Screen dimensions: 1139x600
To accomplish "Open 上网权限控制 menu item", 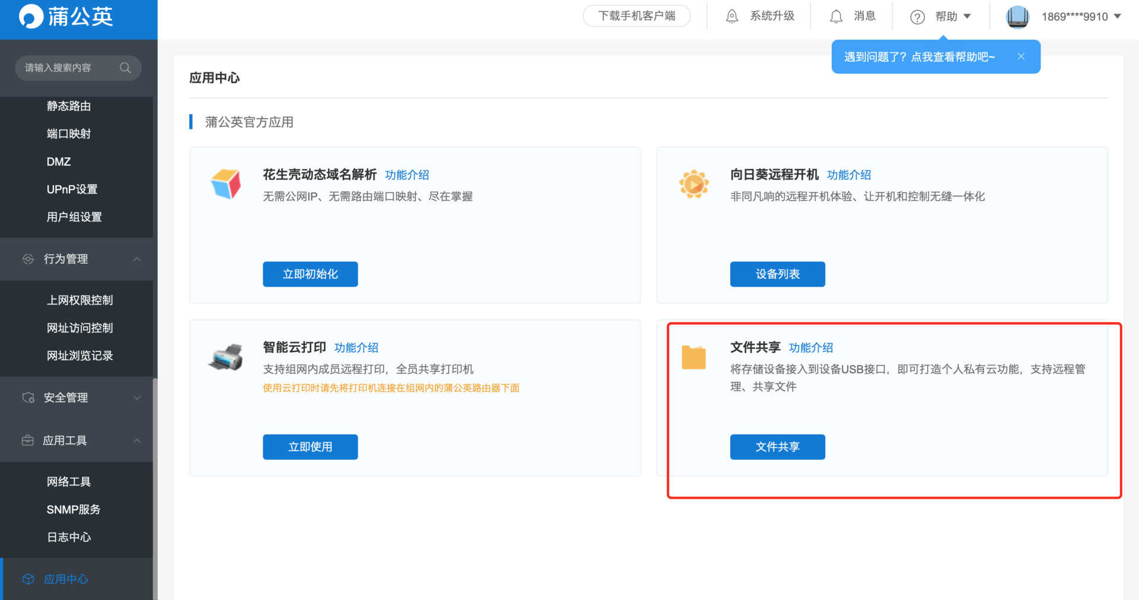I will pos(79,300).
